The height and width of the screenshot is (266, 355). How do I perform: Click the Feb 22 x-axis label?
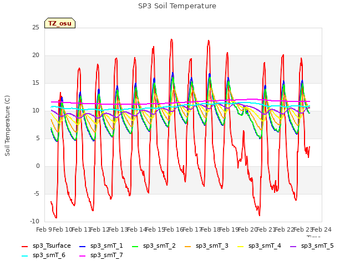[x=285, y=230]
